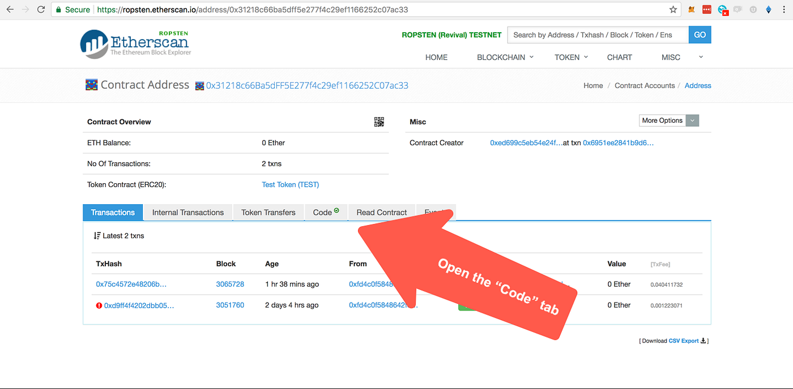Go to the Home breadcrumb
The width and height of the screenshot is (793, 389).
coord(593,86)
